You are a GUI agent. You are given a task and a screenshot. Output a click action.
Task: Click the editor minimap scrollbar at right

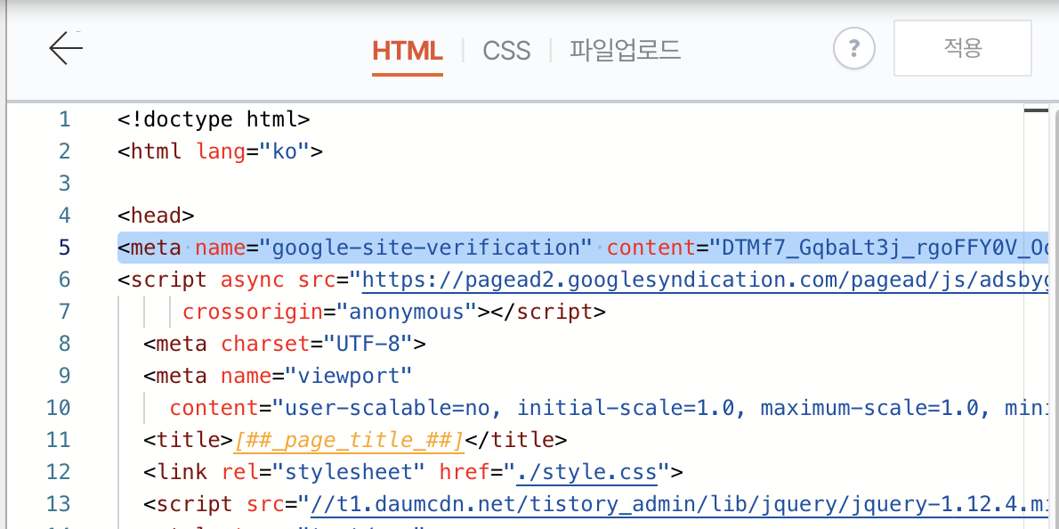(x=1036, y=316)
